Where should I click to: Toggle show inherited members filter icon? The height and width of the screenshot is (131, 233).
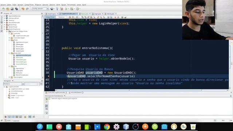click(x=5, y=117)
